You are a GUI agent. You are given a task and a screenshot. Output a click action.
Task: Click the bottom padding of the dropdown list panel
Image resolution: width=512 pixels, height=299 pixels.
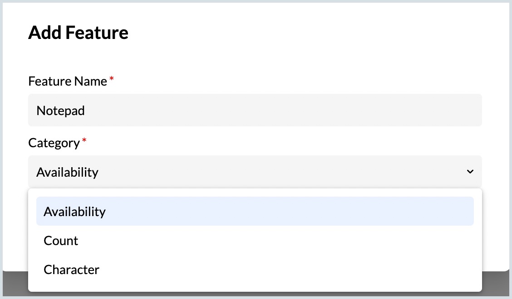coord(254,287)
